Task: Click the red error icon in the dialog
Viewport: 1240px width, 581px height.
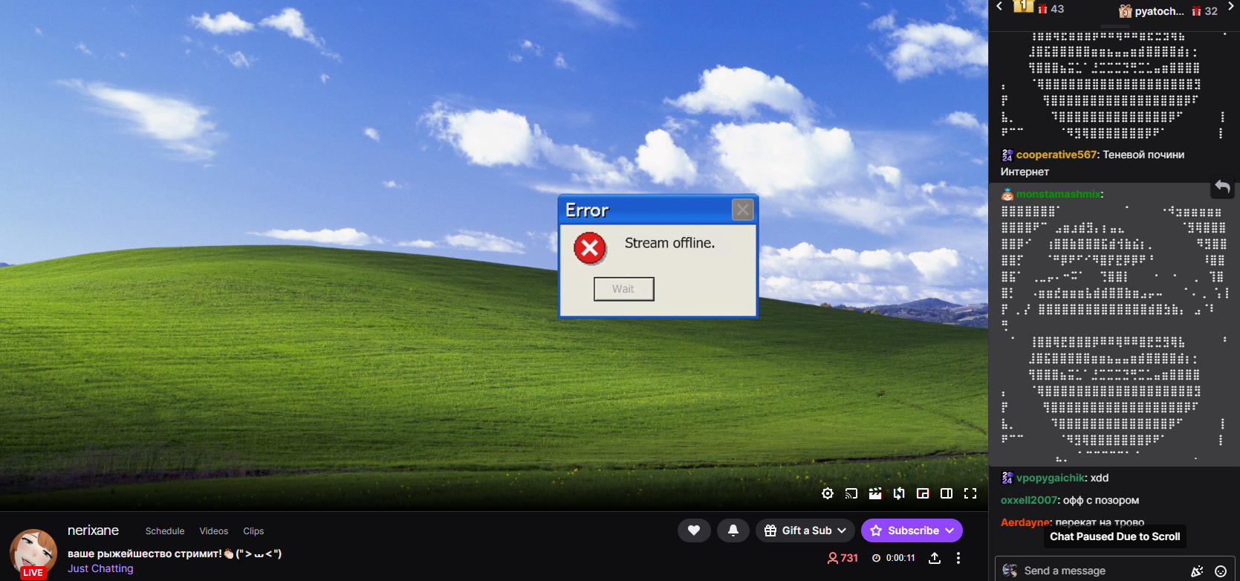Action: [x=590, y=248]
